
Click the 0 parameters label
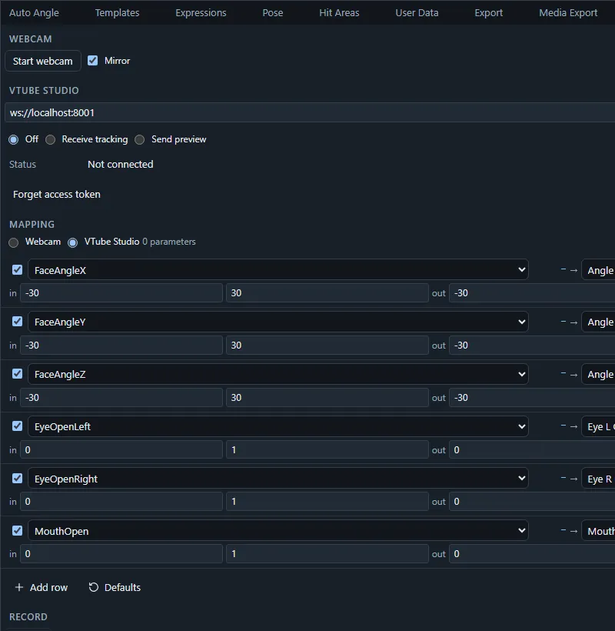pos(169,242)
